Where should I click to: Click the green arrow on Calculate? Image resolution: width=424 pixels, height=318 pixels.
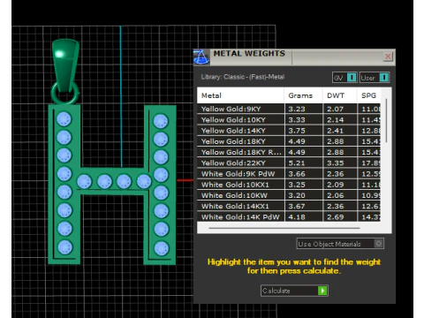322,291
